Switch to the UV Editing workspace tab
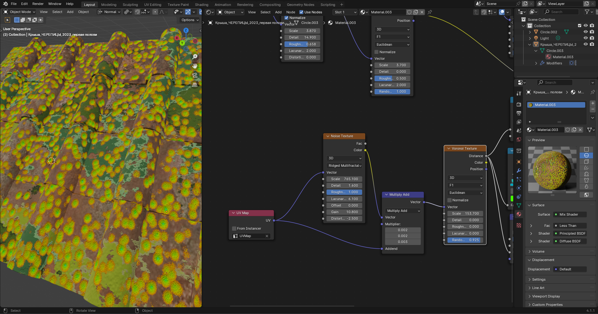Screen dimensions: 598x314 coord(153,5)
